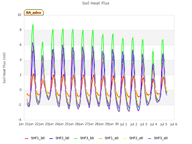Click the Jun 28 x-axis label
Viewport: 192px width, 144px height.
coord(94,124)
